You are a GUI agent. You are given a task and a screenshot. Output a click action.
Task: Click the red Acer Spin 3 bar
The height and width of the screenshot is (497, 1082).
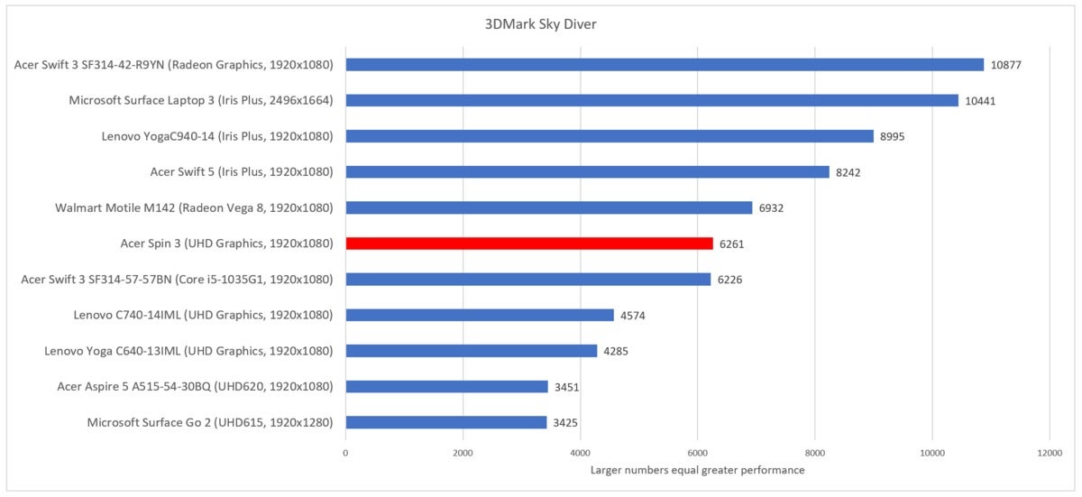coord(529,244)
